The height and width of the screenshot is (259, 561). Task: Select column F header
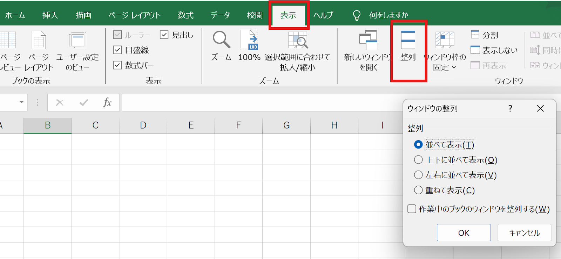click(x=238, y=125)
